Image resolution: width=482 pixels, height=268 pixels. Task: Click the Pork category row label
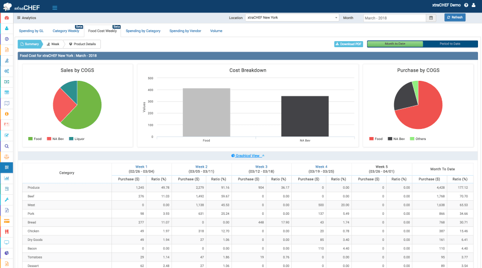(31, 214)
